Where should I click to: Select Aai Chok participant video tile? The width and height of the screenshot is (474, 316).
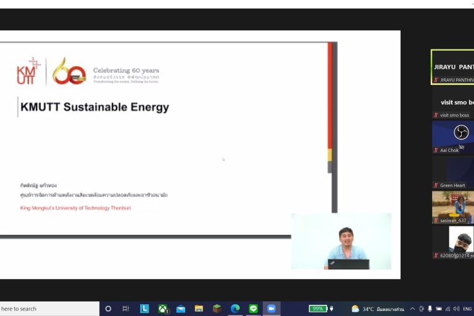point(452,136)
